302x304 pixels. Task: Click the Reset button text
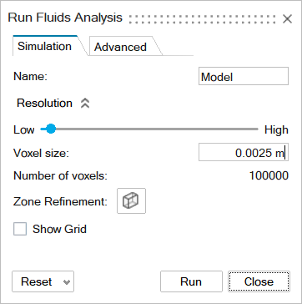tap(37, 281)
